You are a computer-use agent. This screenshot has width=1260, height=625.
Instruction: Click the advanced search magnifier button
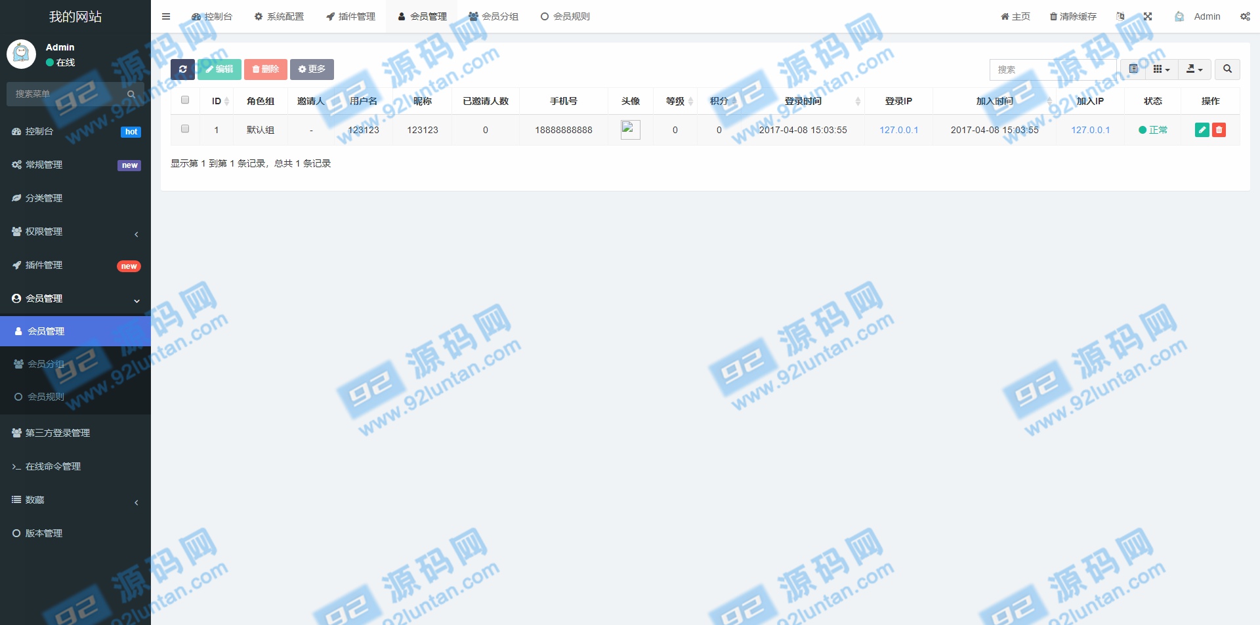[x=1227, y=69]
